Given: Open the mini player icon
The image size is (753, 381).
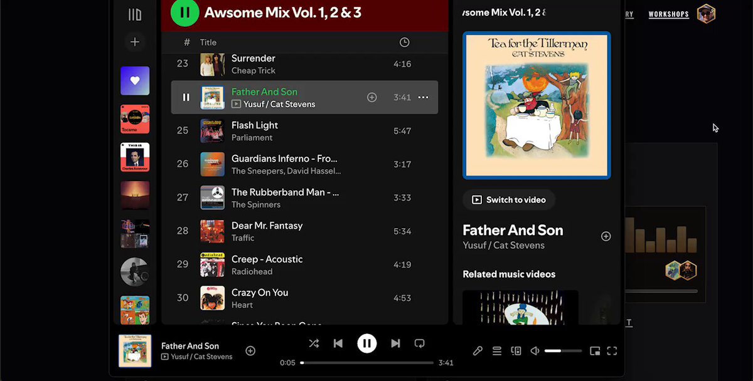Looking at the screenshot, I should 595,351.
